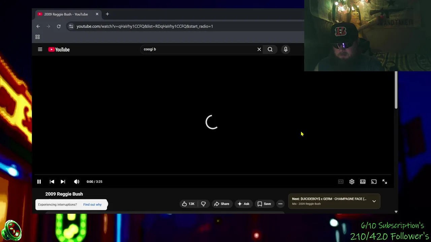Close the 2009 Reggie Bush tab

click(x=97, y=14)
